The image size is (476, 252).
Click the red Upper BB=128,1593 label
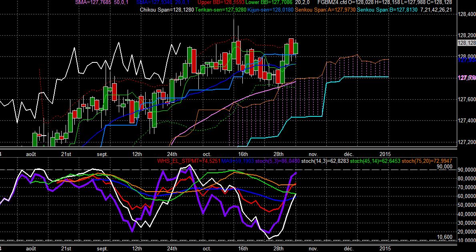tap(221, 2)
